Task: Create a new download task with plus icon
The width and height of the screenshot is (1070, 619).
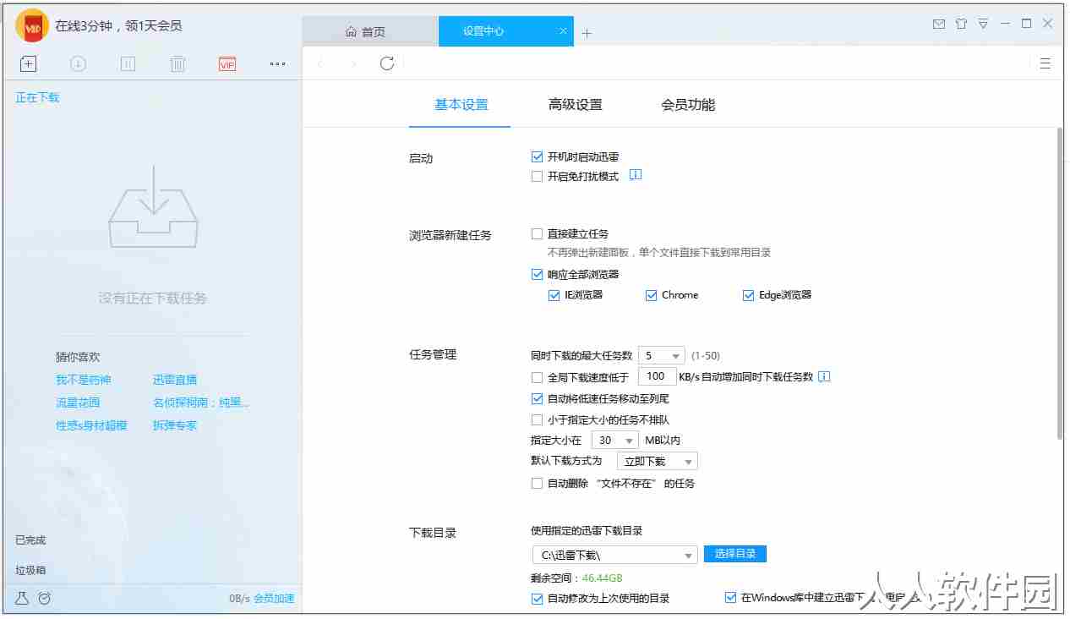Action: [x=28, y=63]
